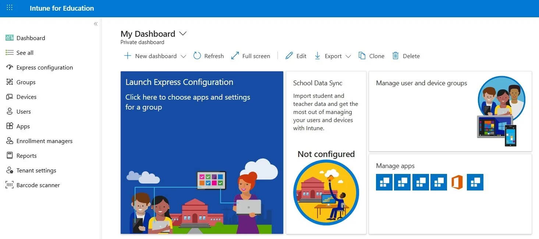This screenshot has height=239, width=539.
Task: Click the fourth blue app icon in Manage apps
Action: [x=439, y=182]
